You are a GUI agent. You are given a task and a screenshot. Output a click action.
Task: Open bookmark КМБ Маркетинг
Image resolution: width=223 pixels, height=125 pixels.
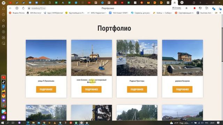click(x=97, y=13)
